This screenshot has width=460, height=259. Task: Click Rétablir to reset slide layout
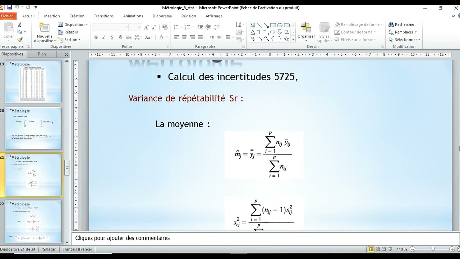tap(68, 32)
